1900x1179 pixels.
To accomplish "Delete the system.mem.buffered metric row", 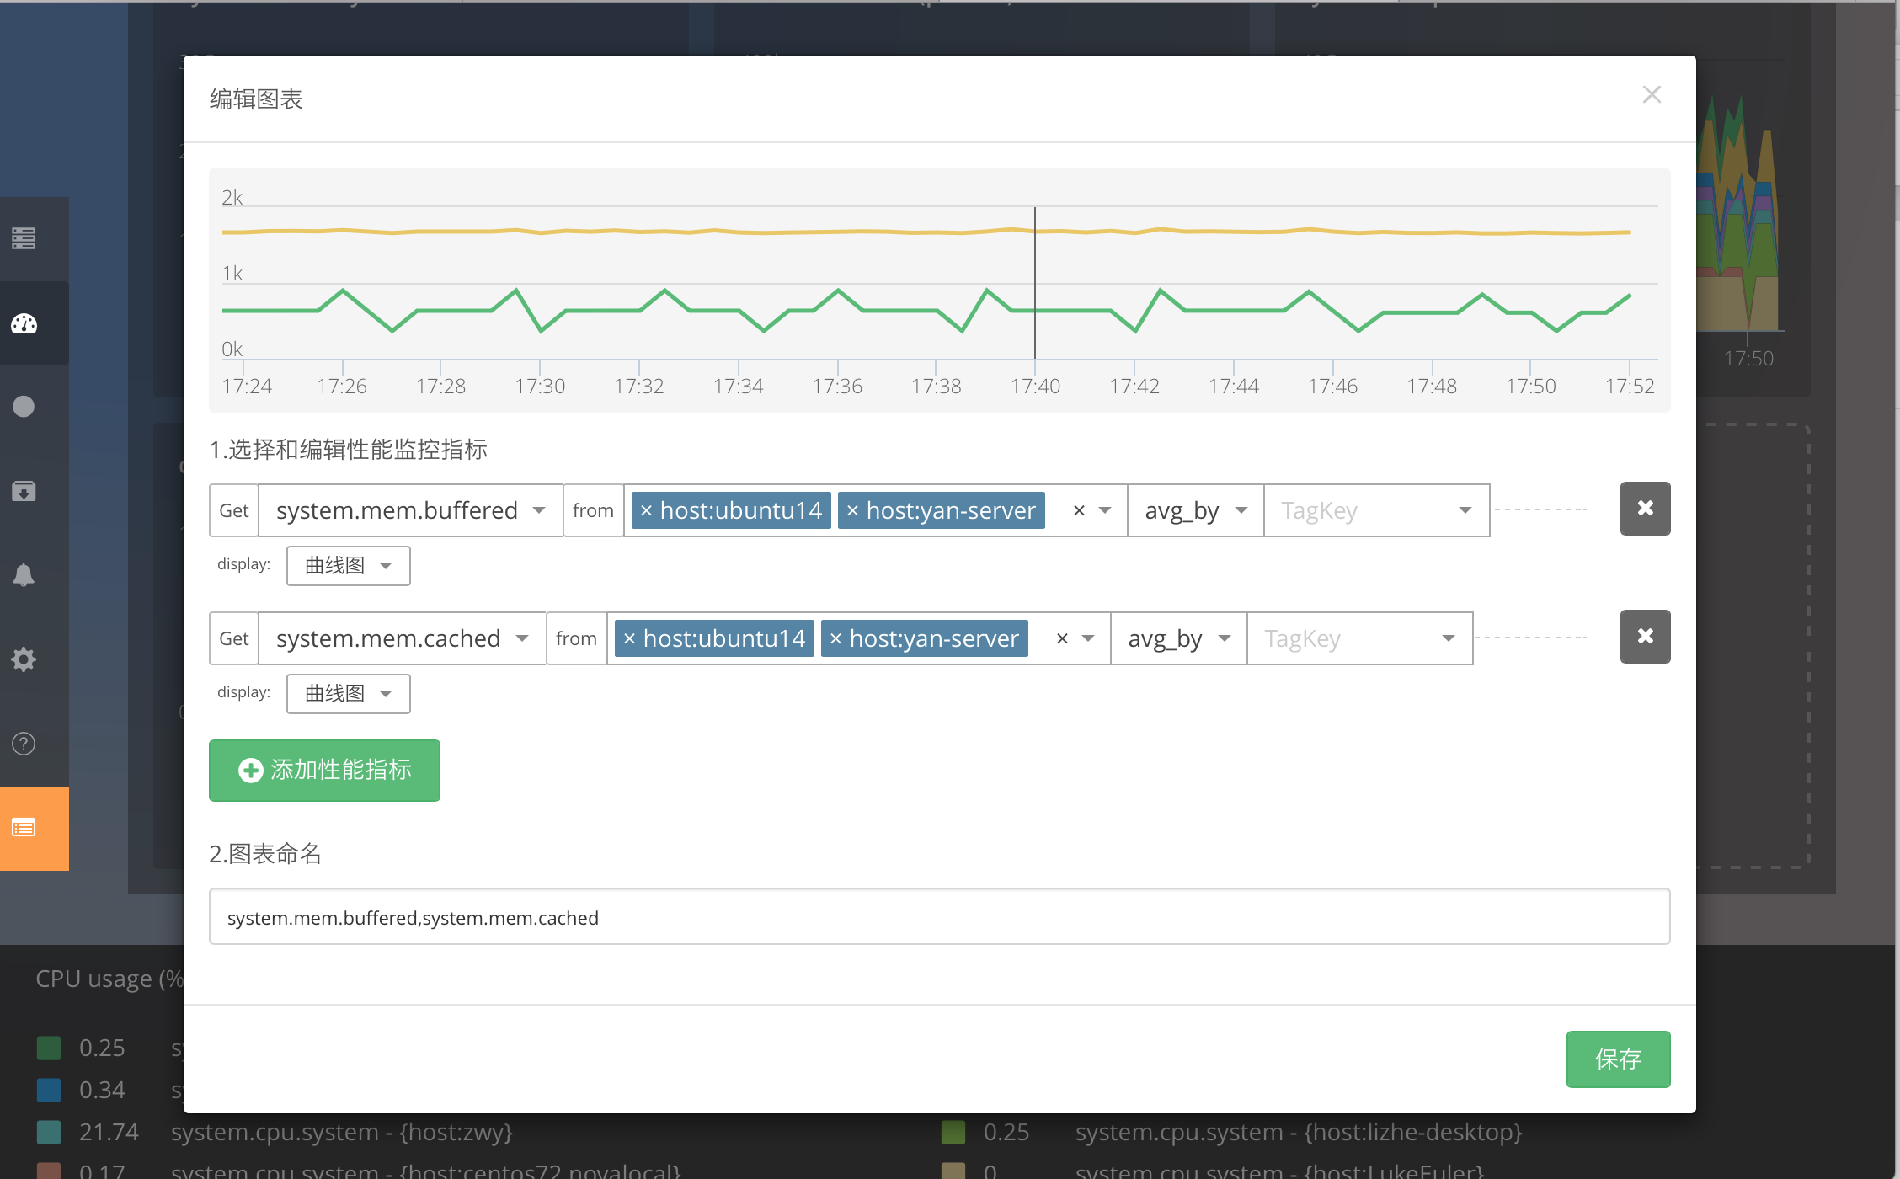I will coord(1644,509).
